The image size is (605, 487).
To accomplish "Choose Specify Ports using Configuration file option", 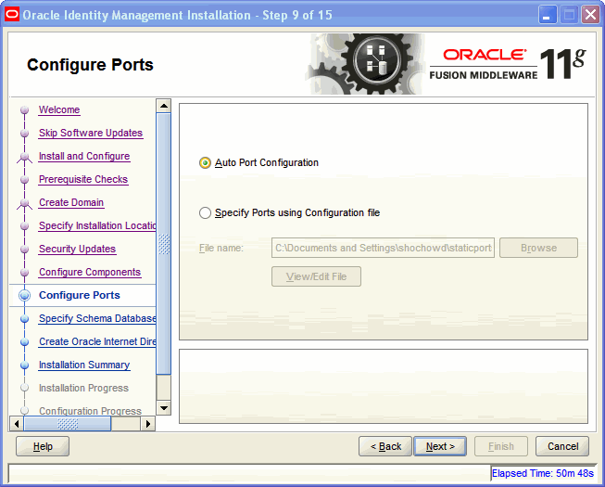I will 205,212.
